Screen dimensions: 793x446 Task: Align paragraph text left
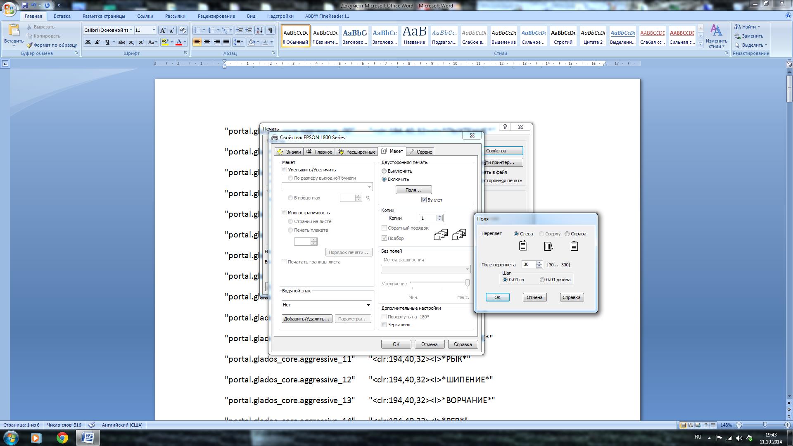coord(197,42)
